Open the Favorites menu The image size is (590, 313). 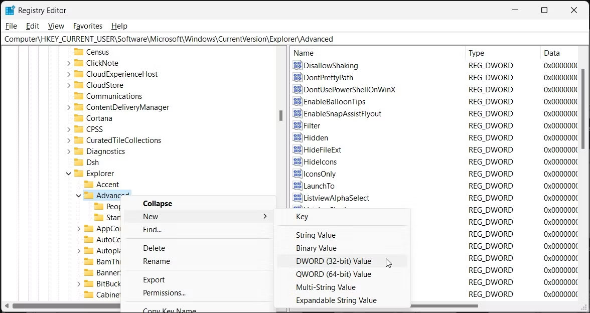[x=88, y=26]
